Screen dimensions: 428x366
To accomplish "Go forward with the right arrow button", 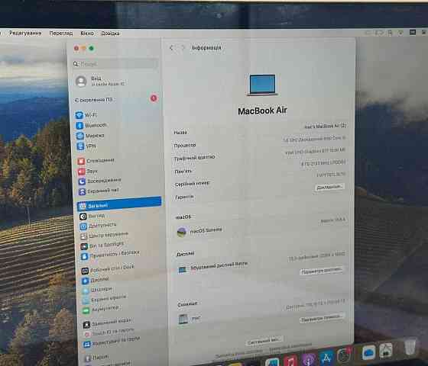I will pyautogui.click(x=183, y=48).
